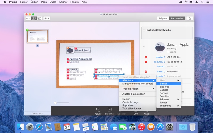The height and width of the screenshot is (133, 213).
Task: Select the Blacktwig logo text region
Action: tap(83, 50)
